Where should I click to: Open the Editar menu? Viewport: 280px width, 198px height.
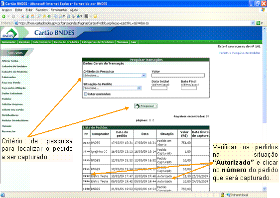(x=18, y=10)
